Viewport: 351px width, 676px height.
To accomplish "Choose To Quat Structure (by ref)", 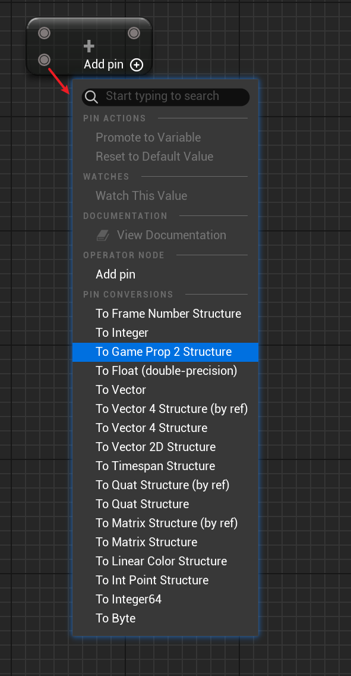I will coord(165,485).
